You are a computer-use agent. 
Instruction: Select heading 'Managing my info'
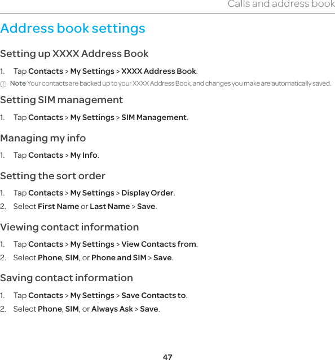(43, 138)
